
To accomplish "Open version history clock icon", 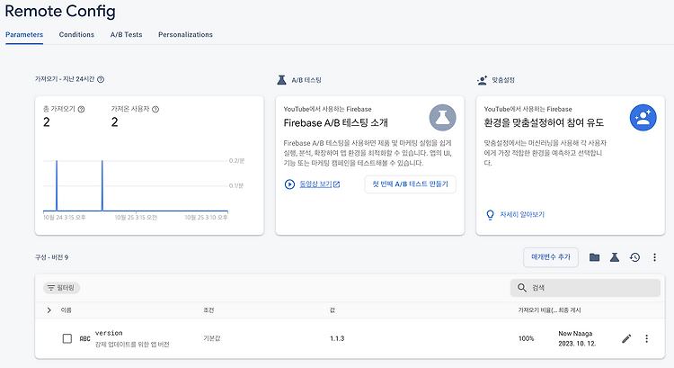I will [x=634, y=257].
